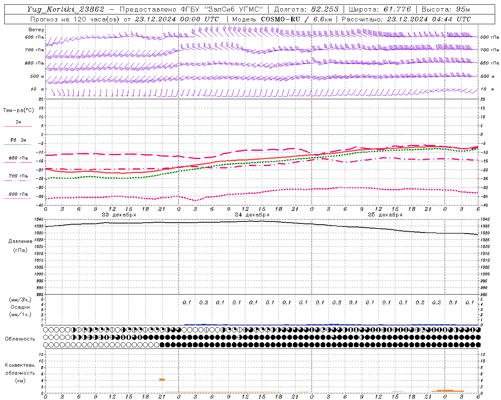Click the Конвективн. label
Screen dimensions: 501x400
click(20, 365)
